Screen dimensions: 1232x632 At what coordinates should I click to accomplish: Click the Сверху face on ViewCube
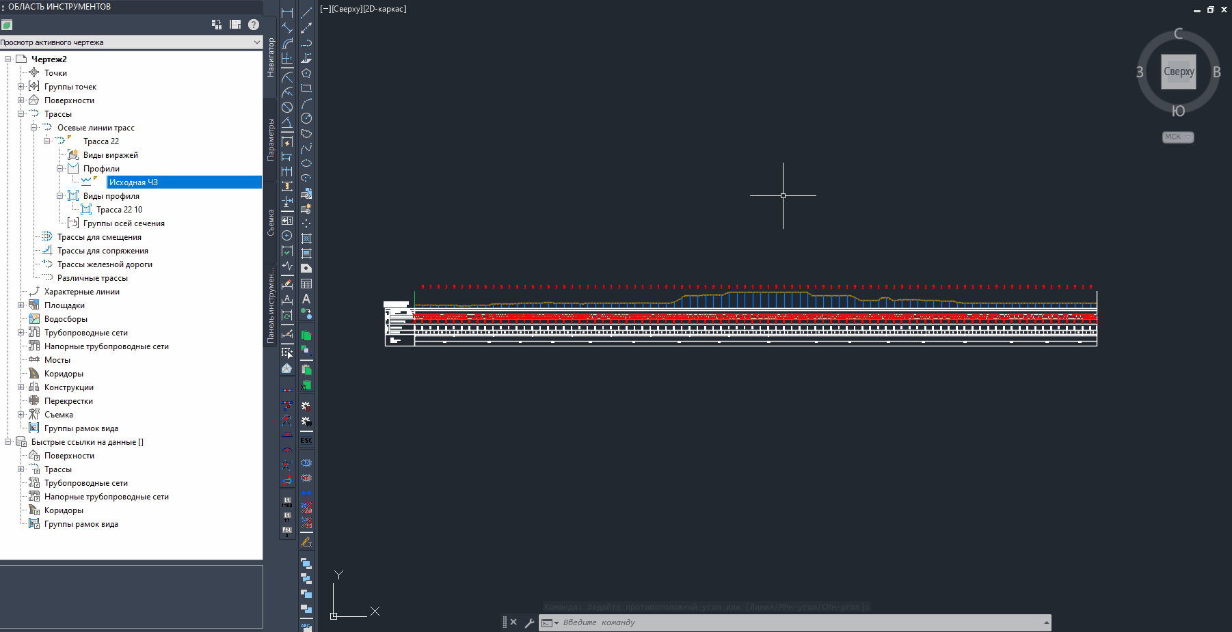pyautogui.click(x=1178, y=72)
